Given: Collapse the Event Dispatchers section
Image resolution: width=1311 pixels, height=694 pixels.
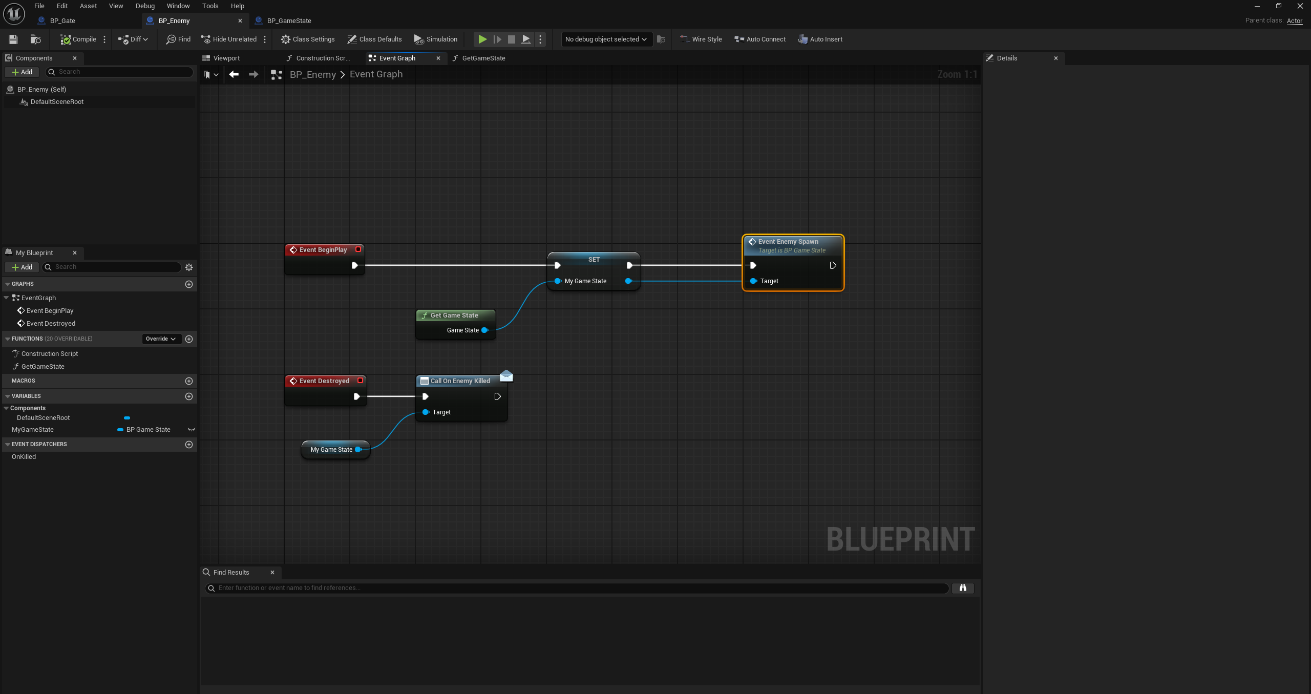Looking at the screenshot, I should coord(8,445).
